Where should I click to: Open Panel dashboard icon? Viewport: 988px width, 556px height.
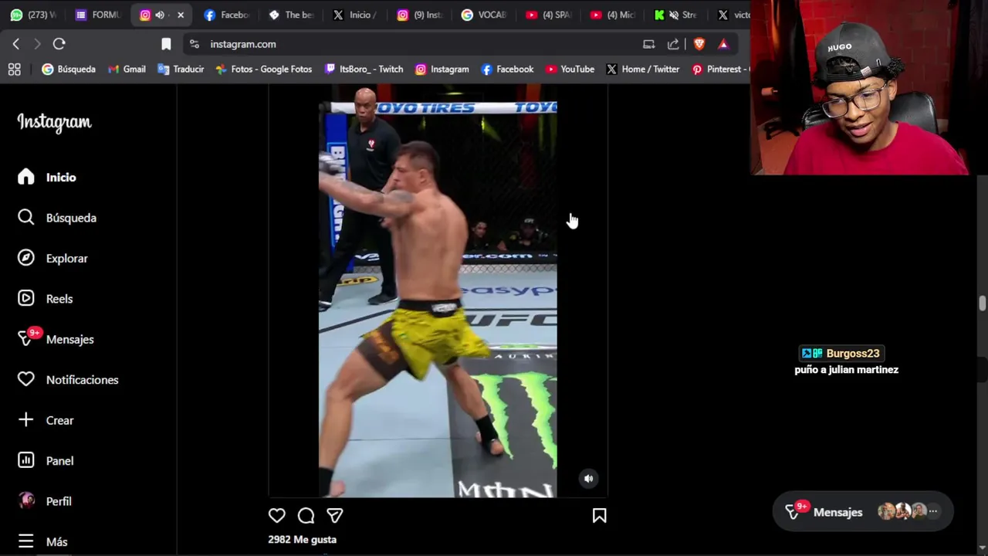26,460
